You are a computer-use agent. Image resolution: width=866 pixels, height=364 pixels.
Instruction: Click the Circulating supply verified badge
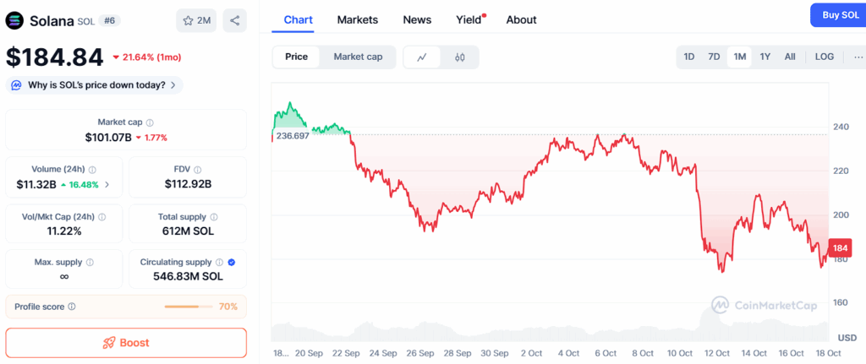click(x=232, y=263)
